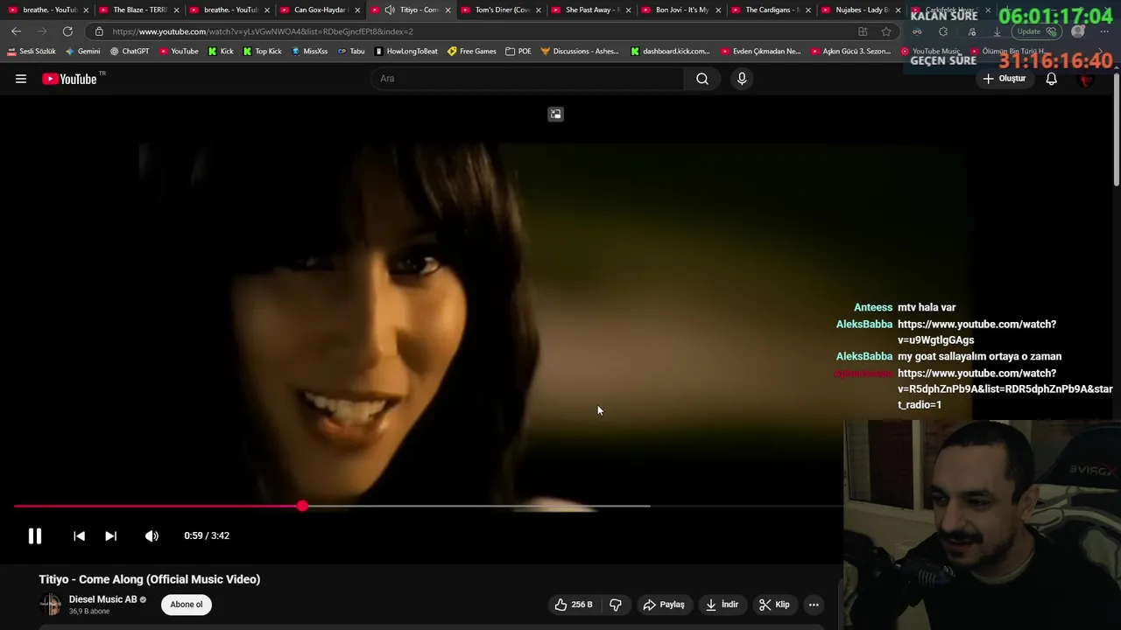Bookmark this page with the star icon
Image resolution: width=1121 pixels, height=630 pixels.
pos(886,31)
